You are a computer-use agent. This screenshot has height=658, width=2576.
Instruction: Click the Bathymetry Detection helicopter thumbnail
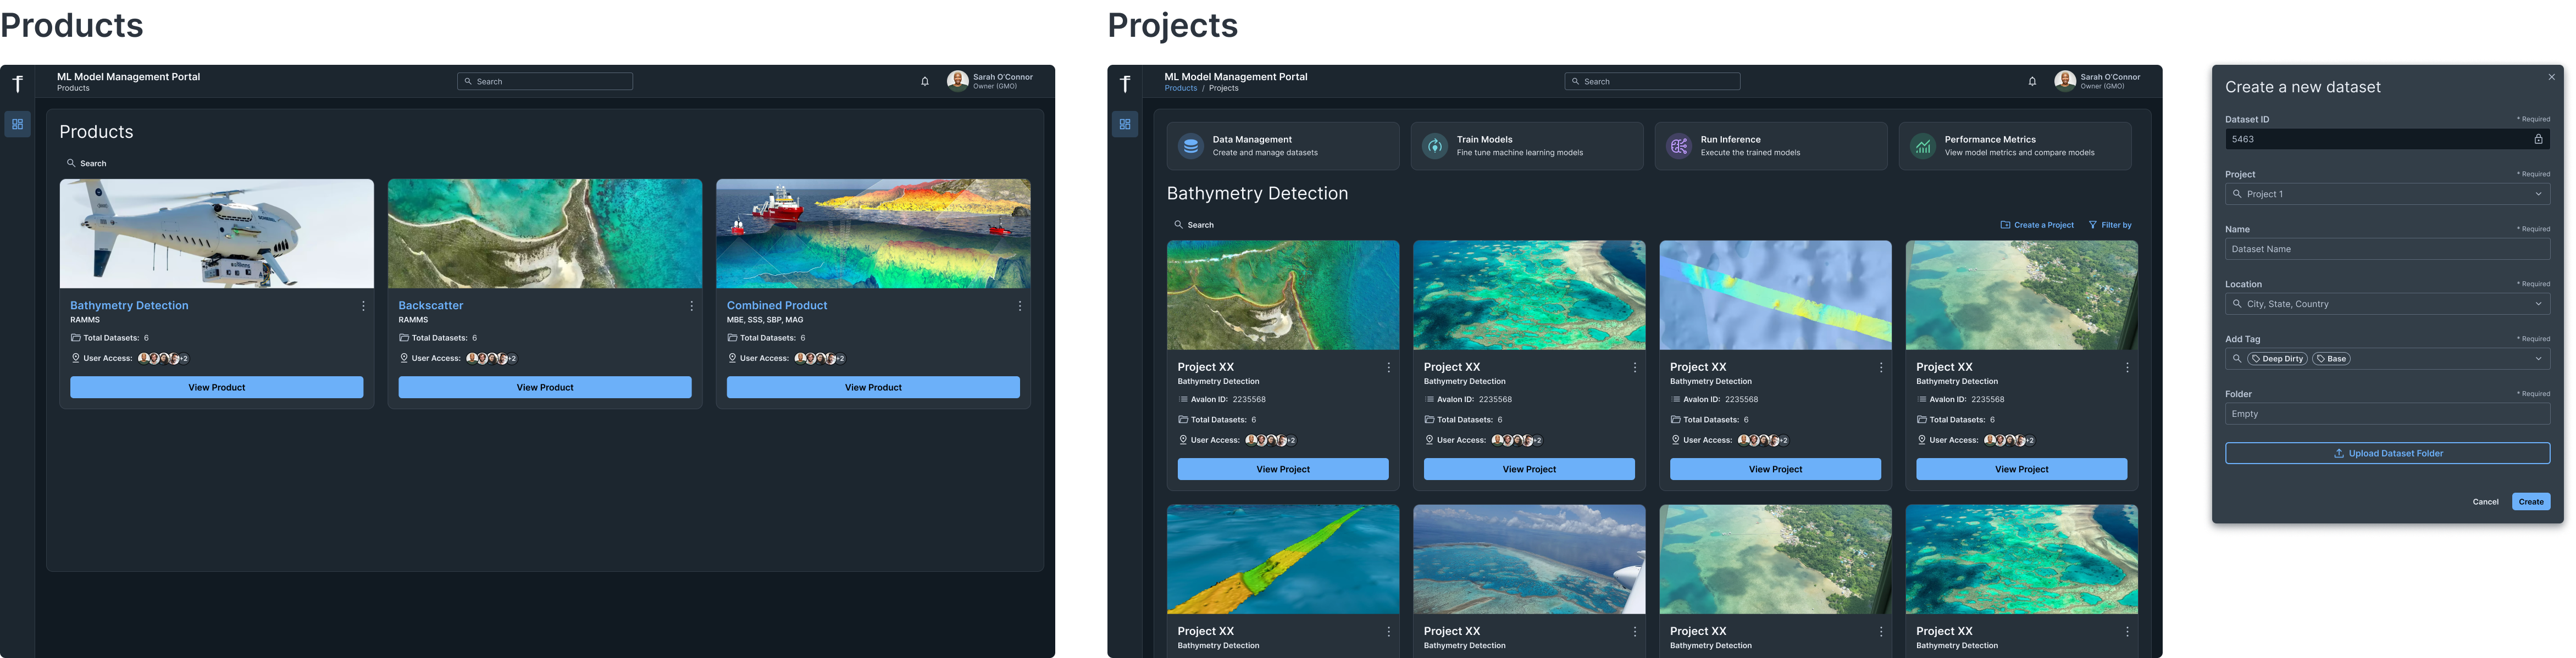pos(217,234)
